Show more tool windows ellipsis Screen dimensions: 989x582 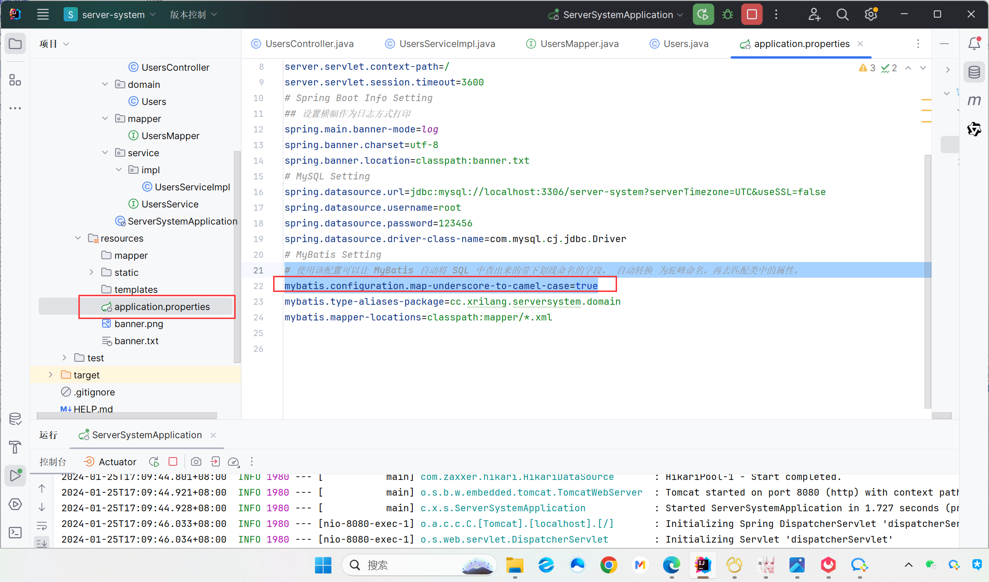pos(15,108)
